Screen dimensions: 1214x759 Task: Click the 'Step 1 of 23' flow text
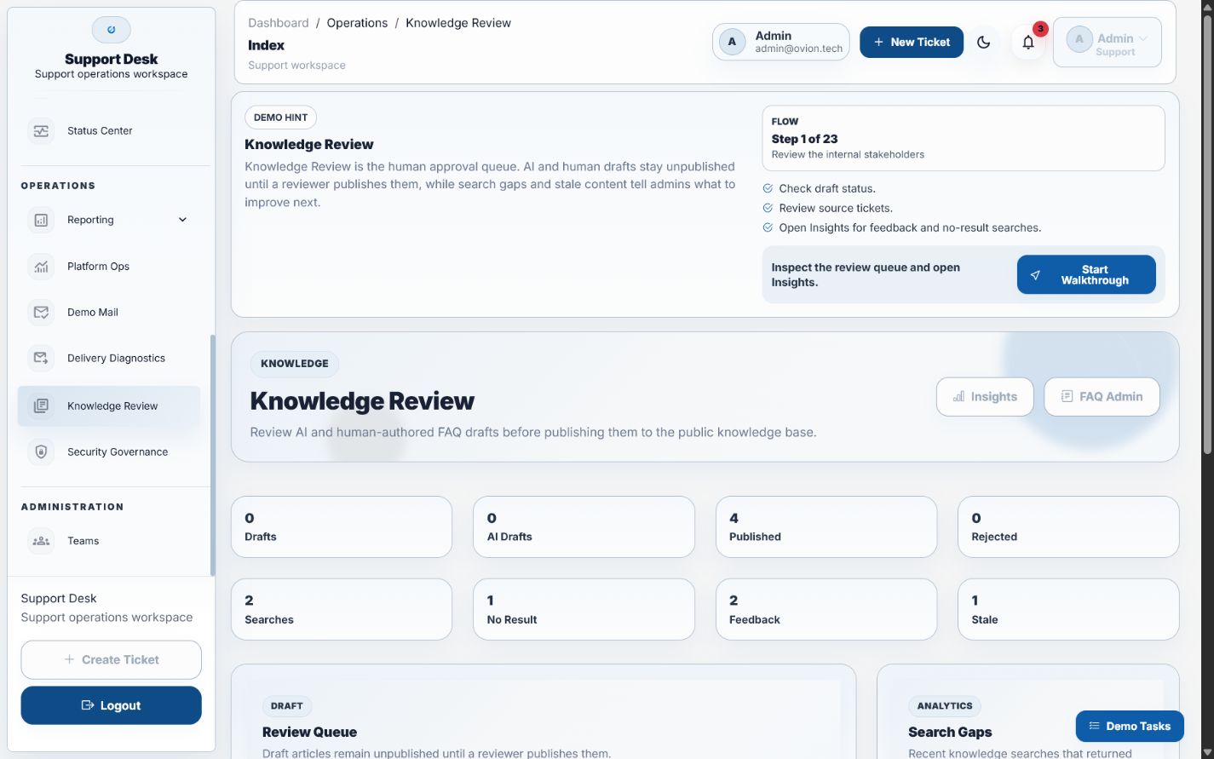tap(804, 139)
